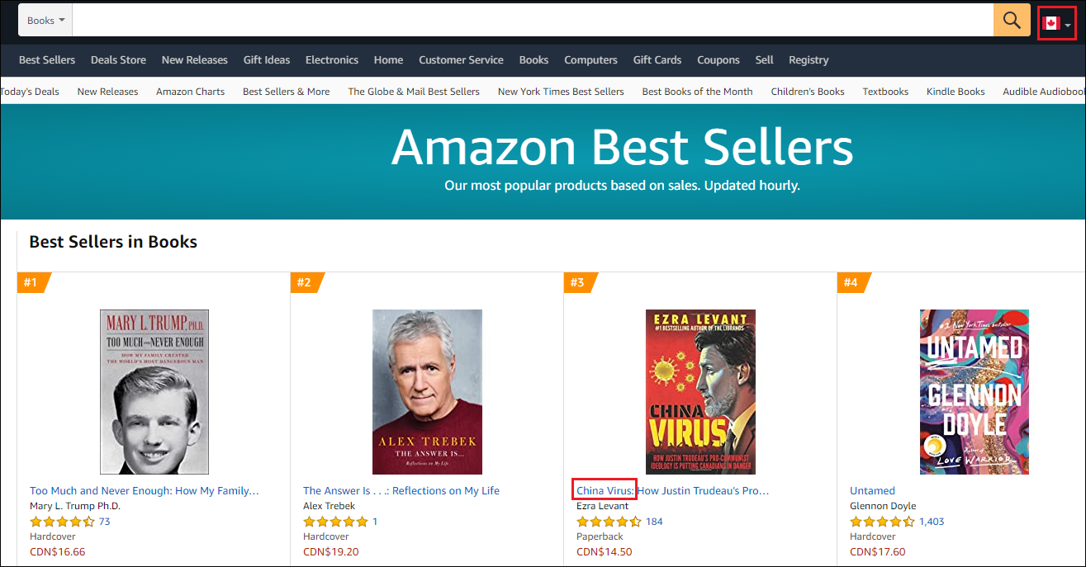Open Kindle Books in the sub-navigation
Image resolution: width=1086 pixels, height=567 pixels.
pos(956,92)
